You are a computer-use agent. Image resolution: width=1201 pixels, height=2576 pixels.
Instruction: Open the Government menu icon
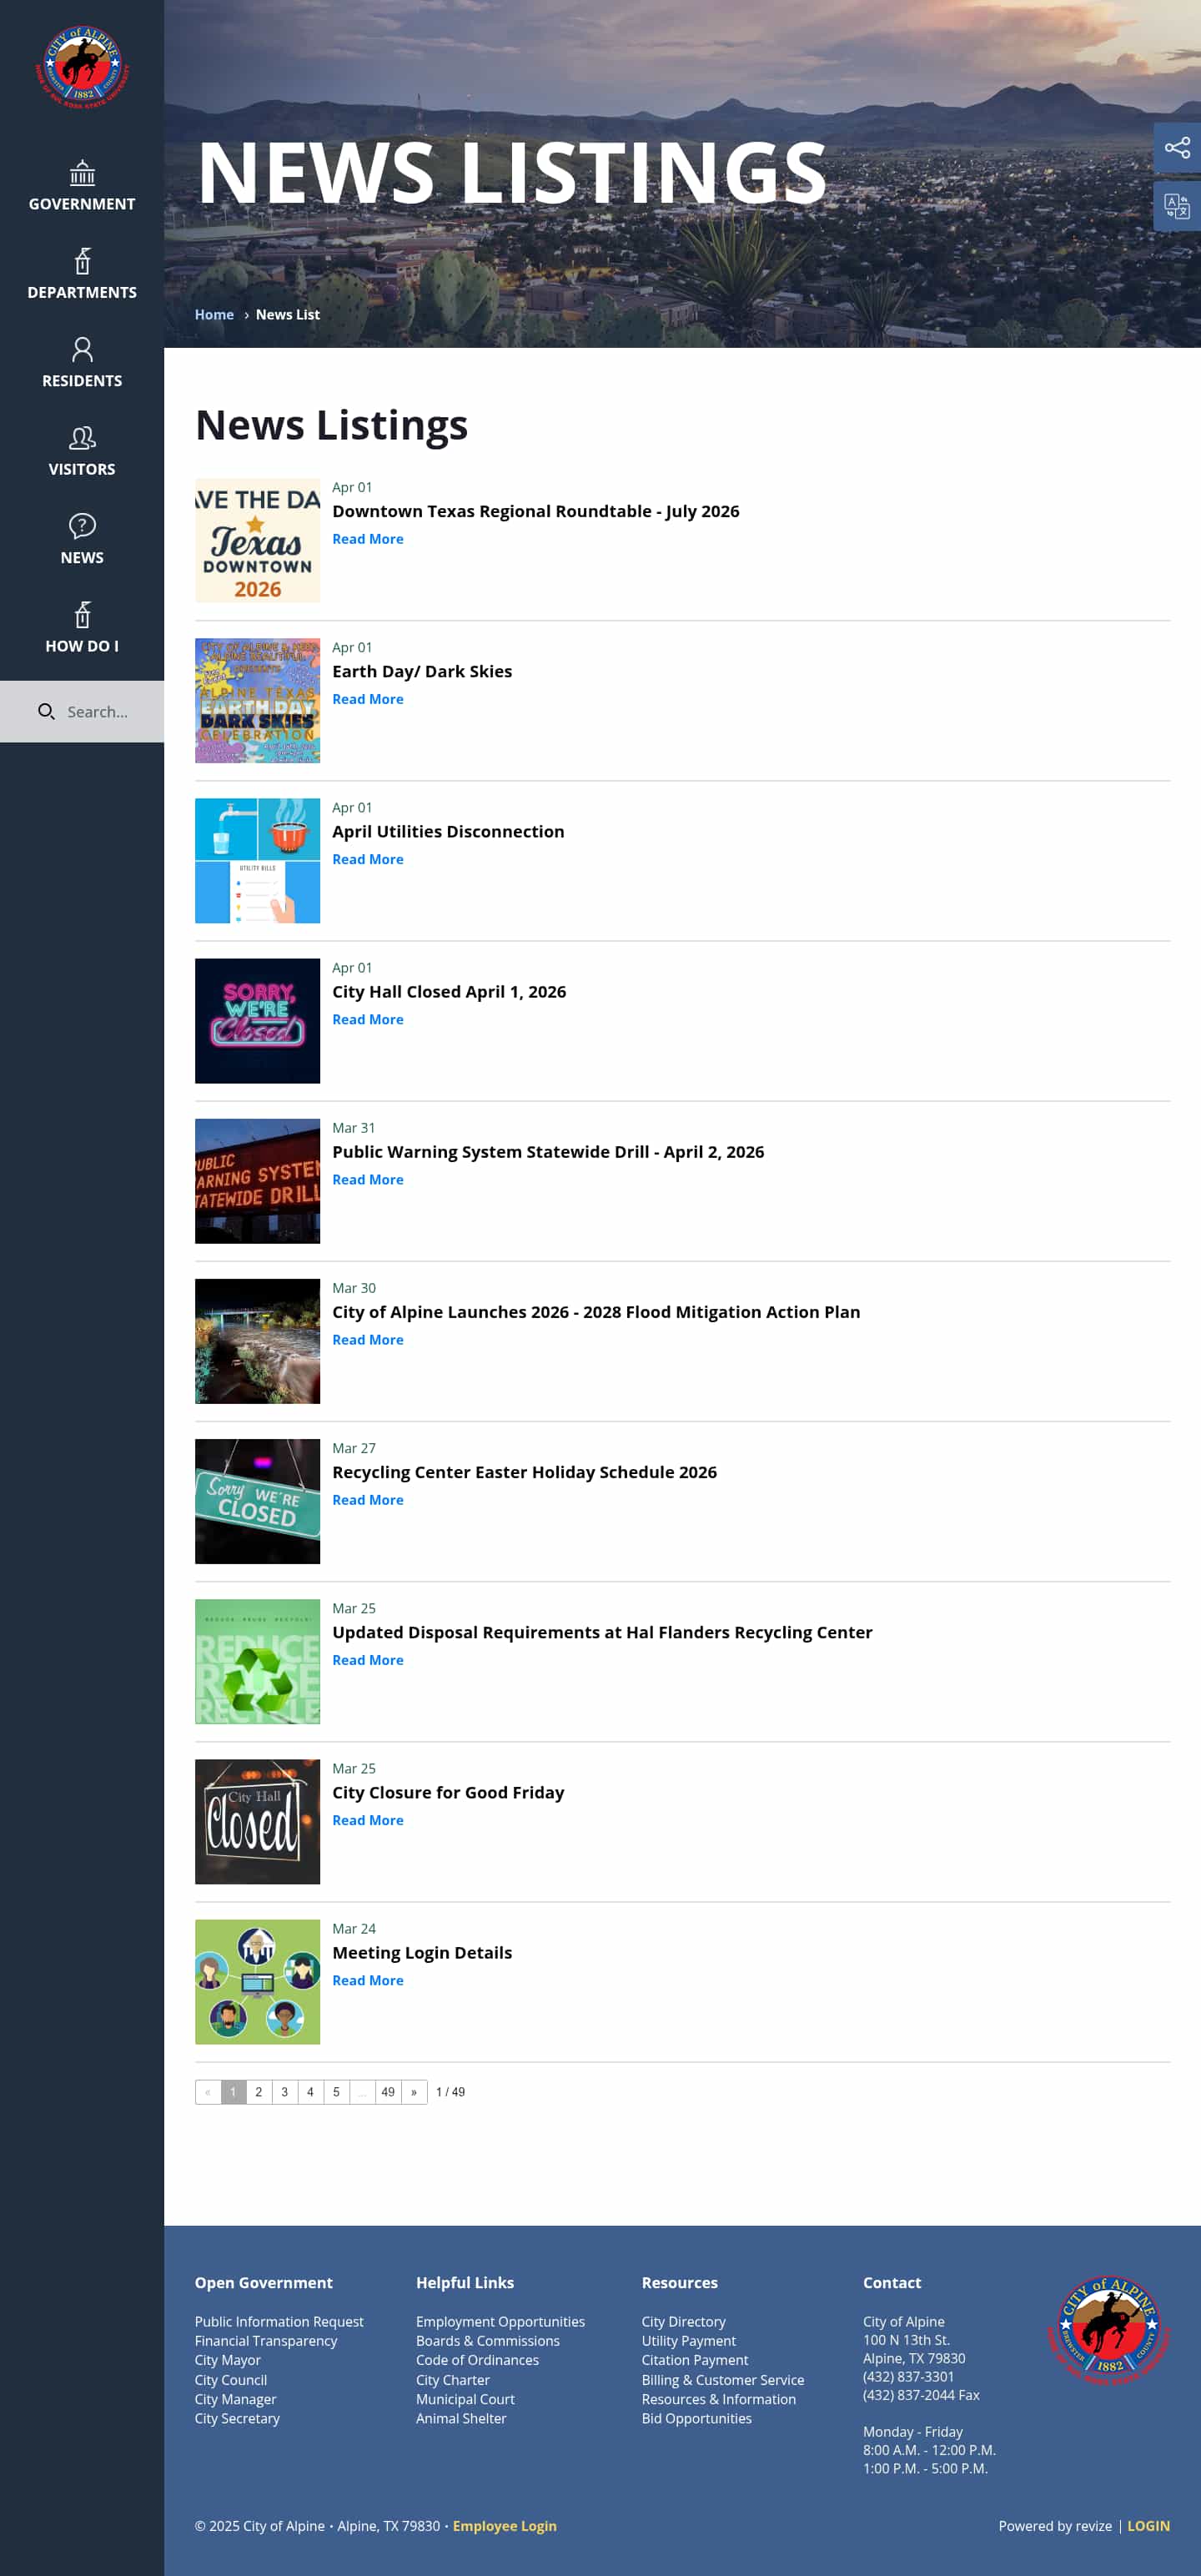82,173
